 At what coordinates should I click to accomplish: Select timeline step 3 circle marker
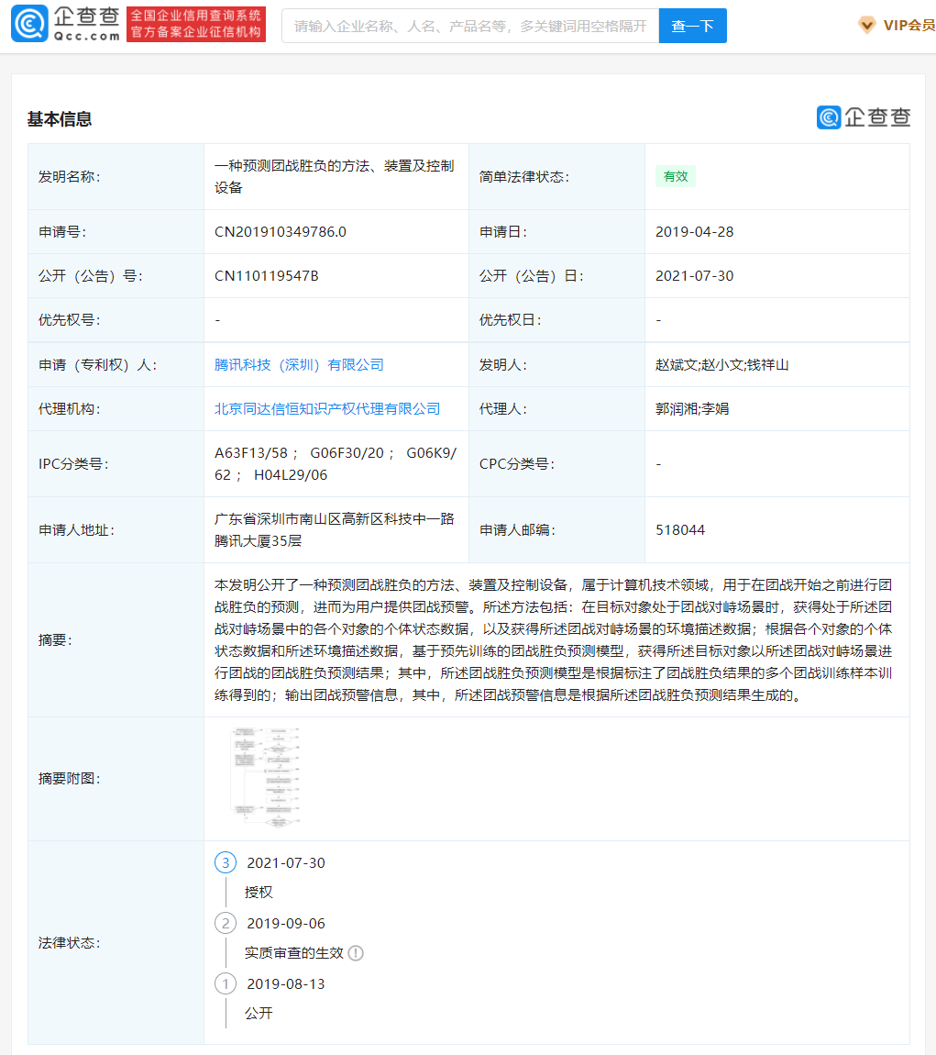tap(226, 862)
